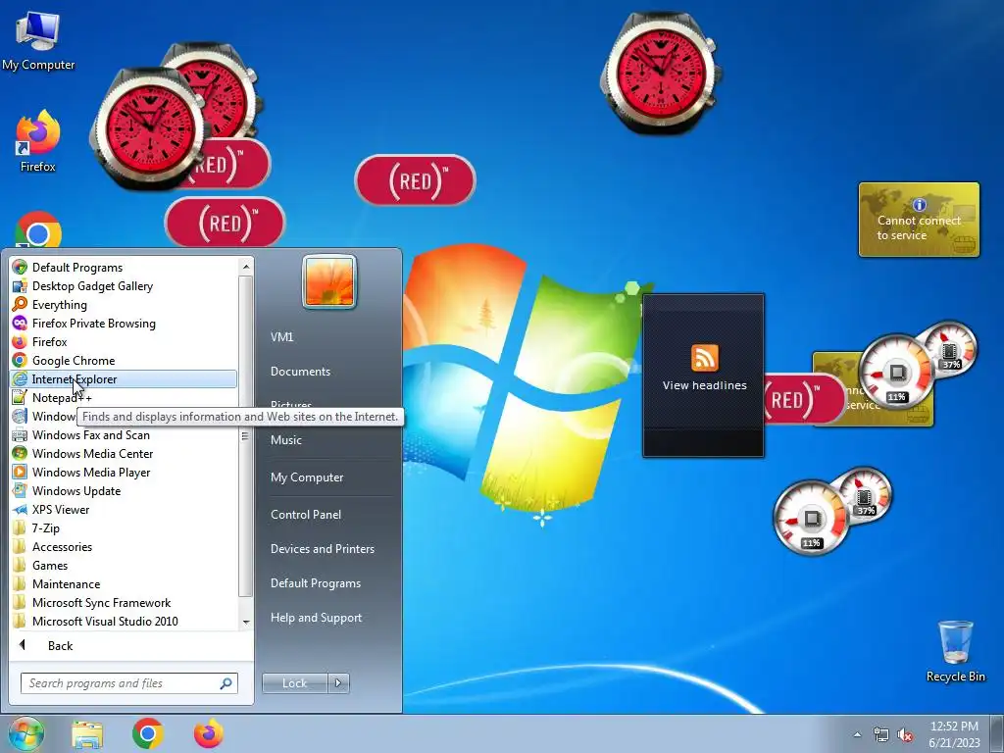Click taskbar clock showing 12:52 PM

(x=954, y=734)
